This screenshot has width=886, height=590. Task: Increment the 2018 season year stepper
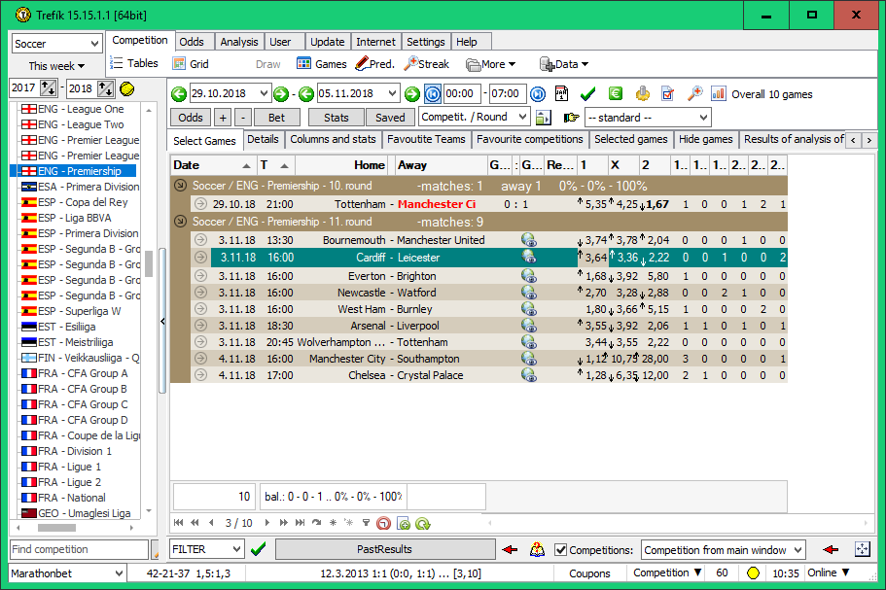102,84
